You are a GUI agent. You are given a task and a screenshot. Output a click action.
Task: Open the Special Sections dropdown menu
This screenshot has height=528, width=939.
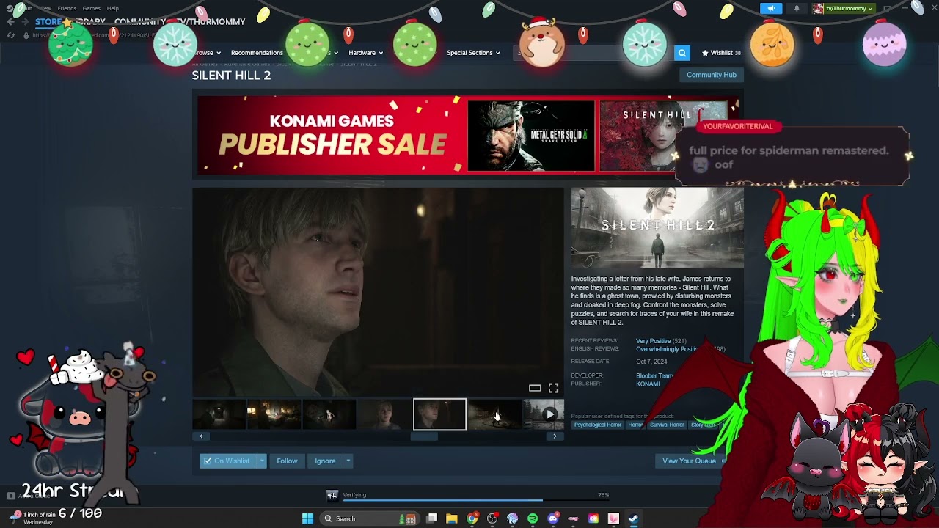click(x=473, y=53)
